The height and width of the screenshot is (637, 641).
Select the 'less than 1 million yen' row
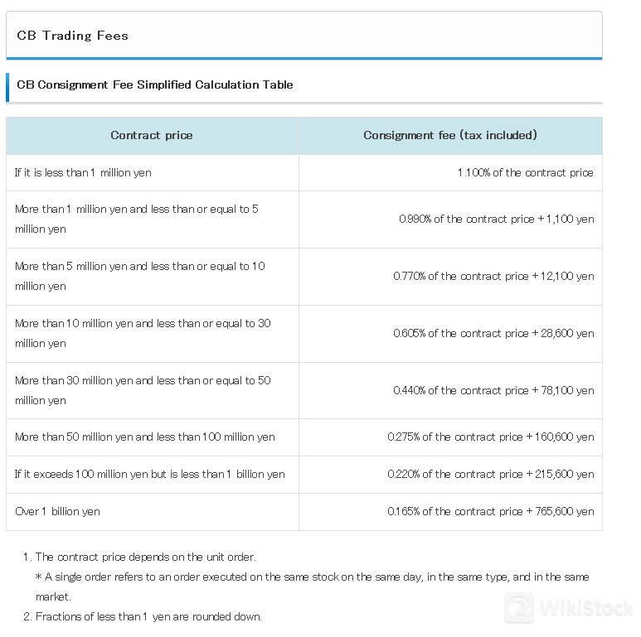304,173
